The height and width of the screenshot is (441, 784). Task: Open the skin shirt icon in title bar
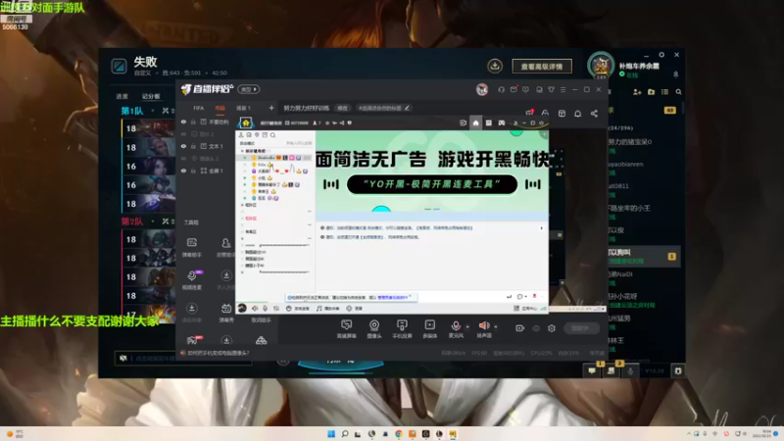551,89
